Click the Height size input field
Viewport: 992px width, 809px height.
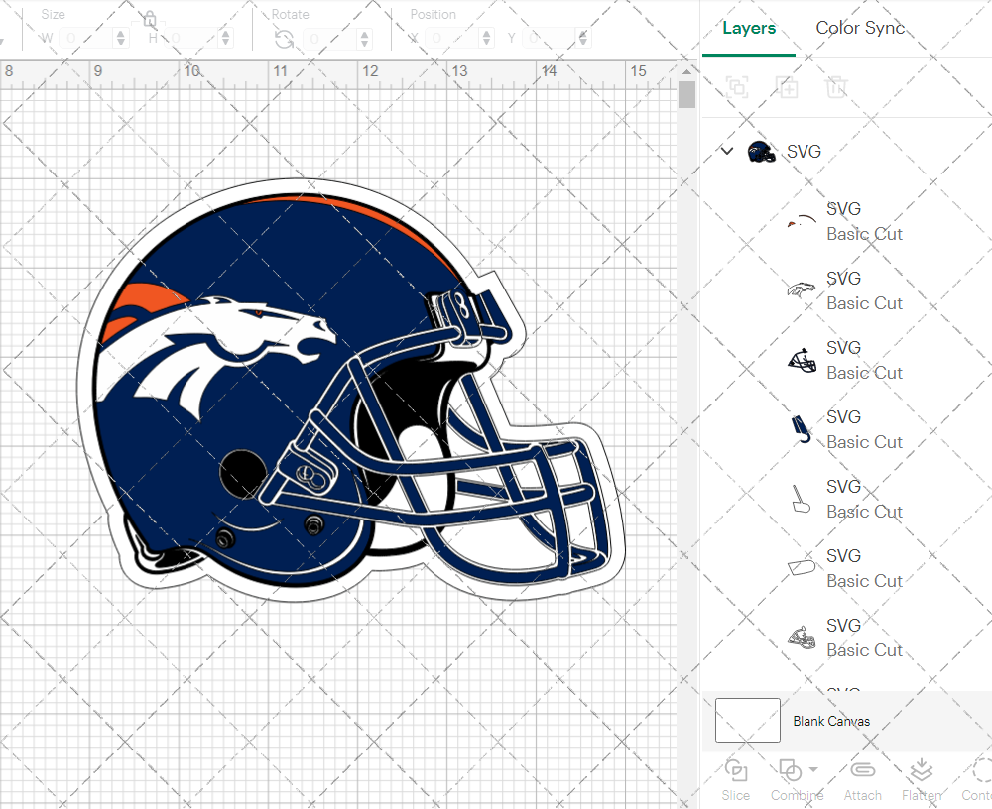[x=193, y=38]
